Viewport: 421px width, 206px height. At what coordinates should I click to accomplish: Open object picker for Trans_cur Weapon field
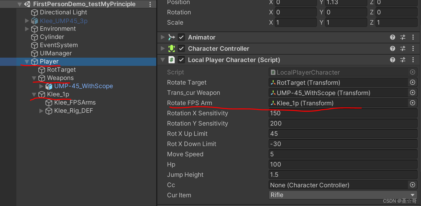412,92
